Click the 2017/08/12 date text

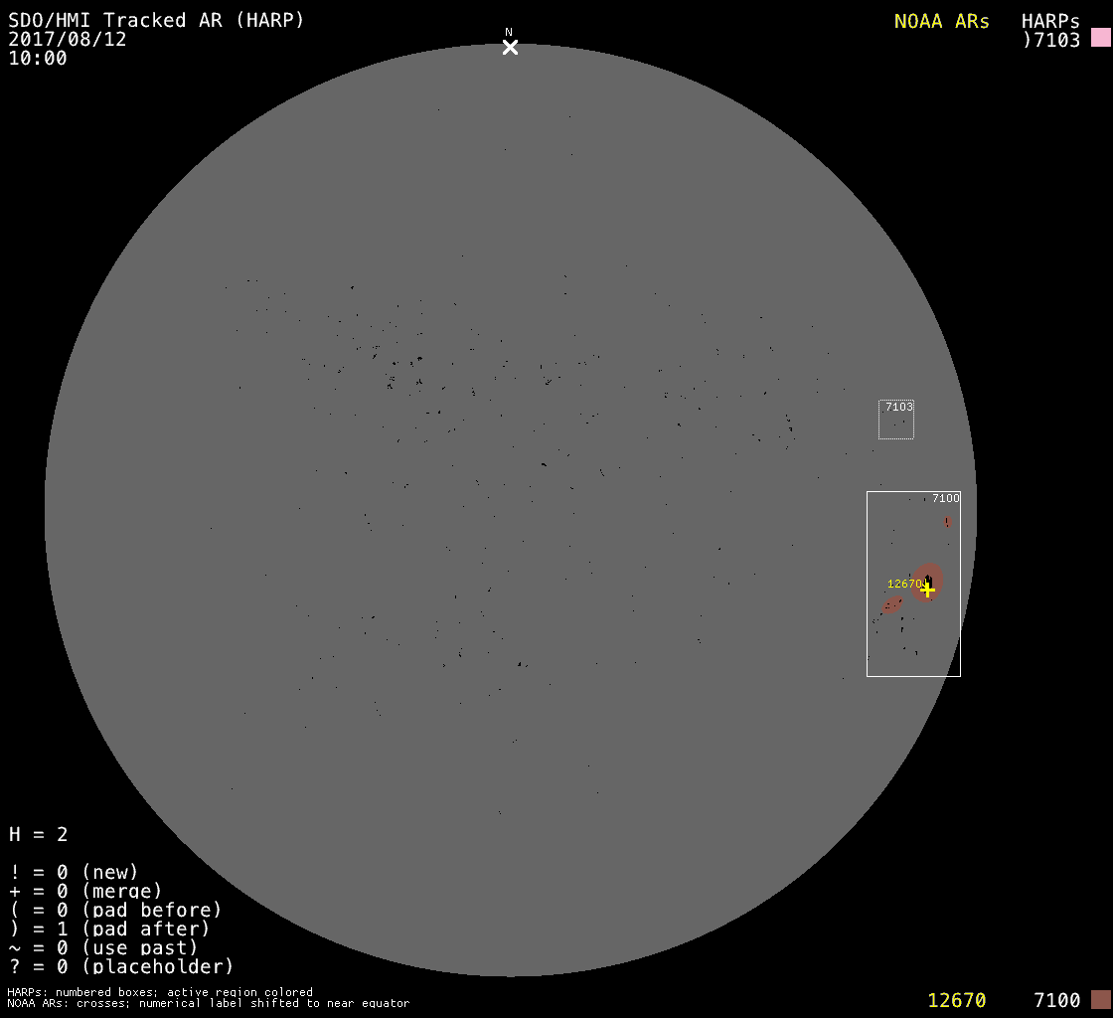68,39
